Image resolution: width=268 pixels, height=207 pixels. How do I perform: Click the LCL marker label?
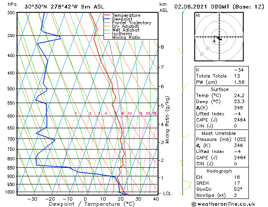(167, 193)
